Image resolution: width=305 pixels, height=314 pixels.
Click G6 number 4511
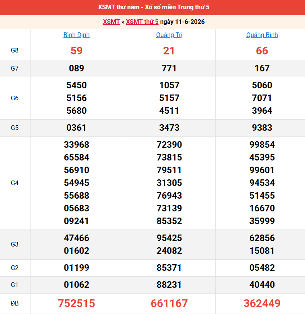tap(169, 111)
